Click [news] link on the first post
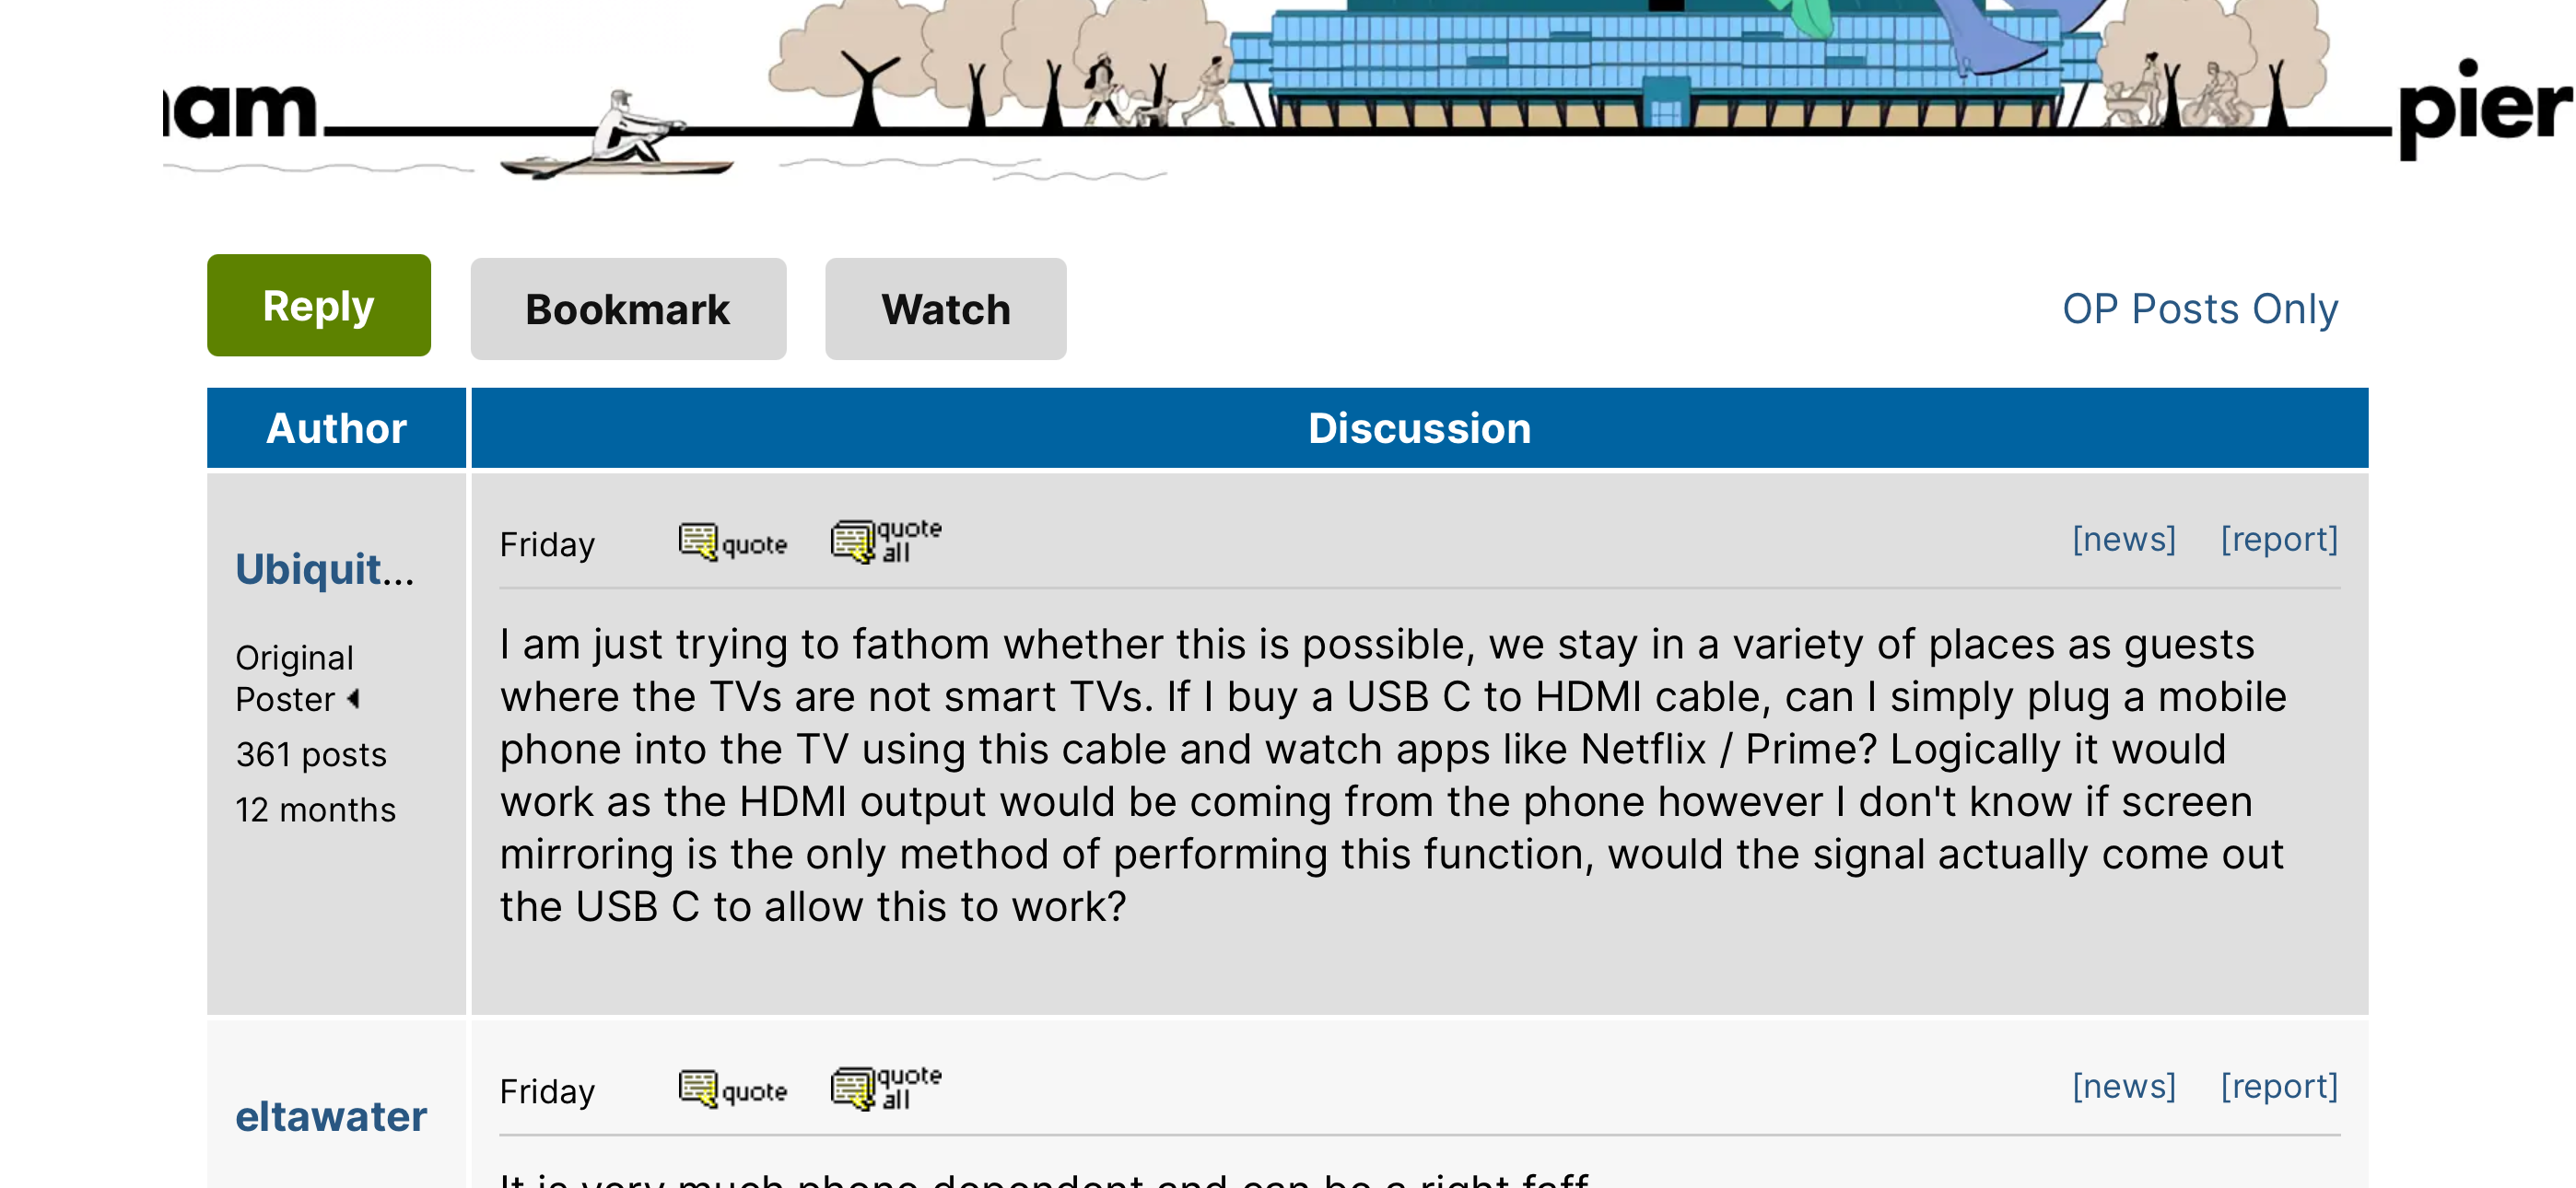 coord(2123,540)
